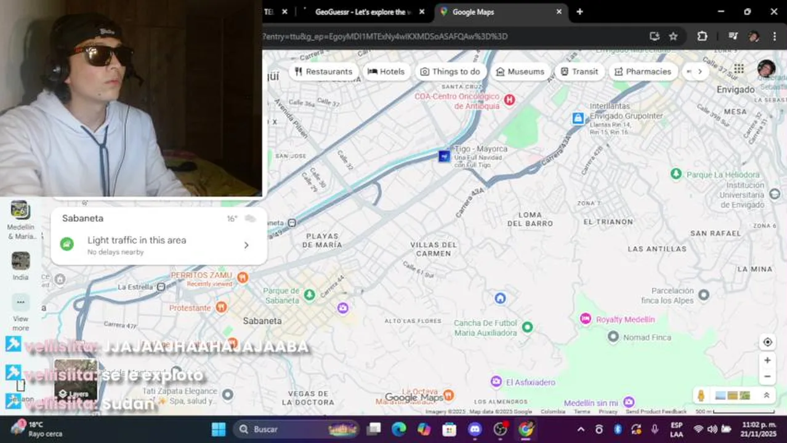
Task: Center map on your location
Action: [x=767, y=342]
